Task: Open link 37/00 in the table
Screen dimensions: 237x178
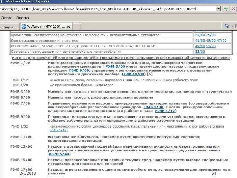Action: pos(200,35)
